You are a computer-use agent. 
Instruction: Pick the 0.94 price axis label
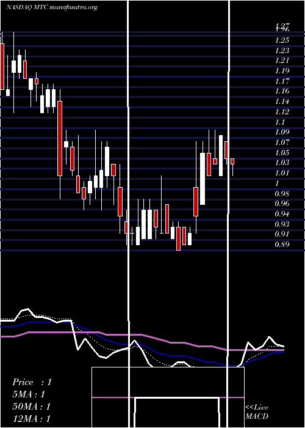282,214
